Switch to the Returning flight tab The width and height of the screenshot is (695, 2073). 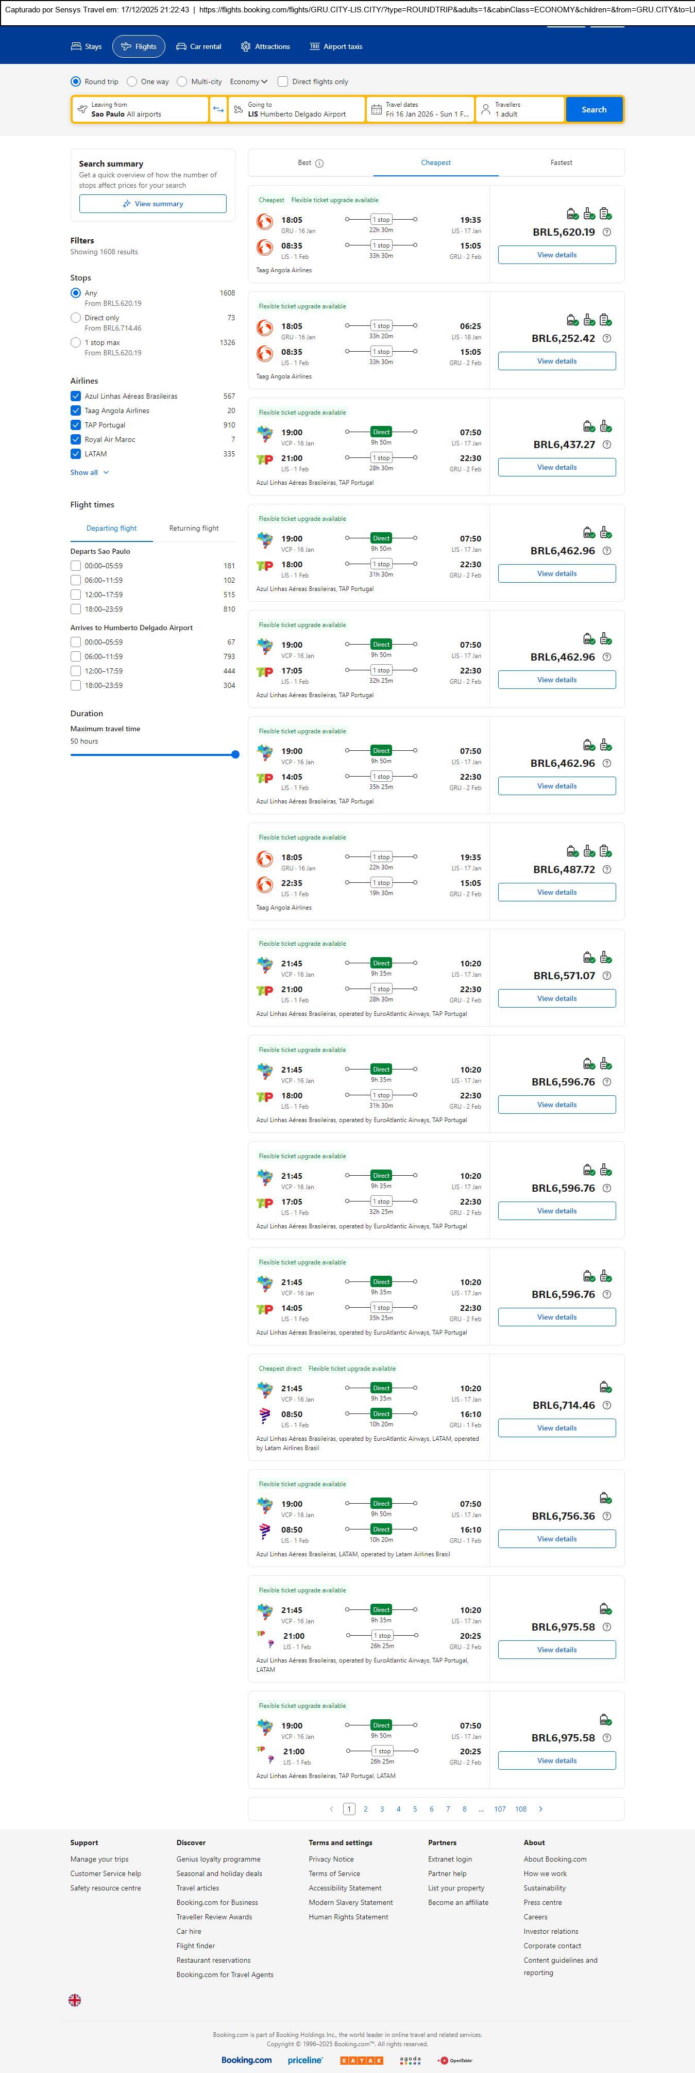(x=194, y=529)
